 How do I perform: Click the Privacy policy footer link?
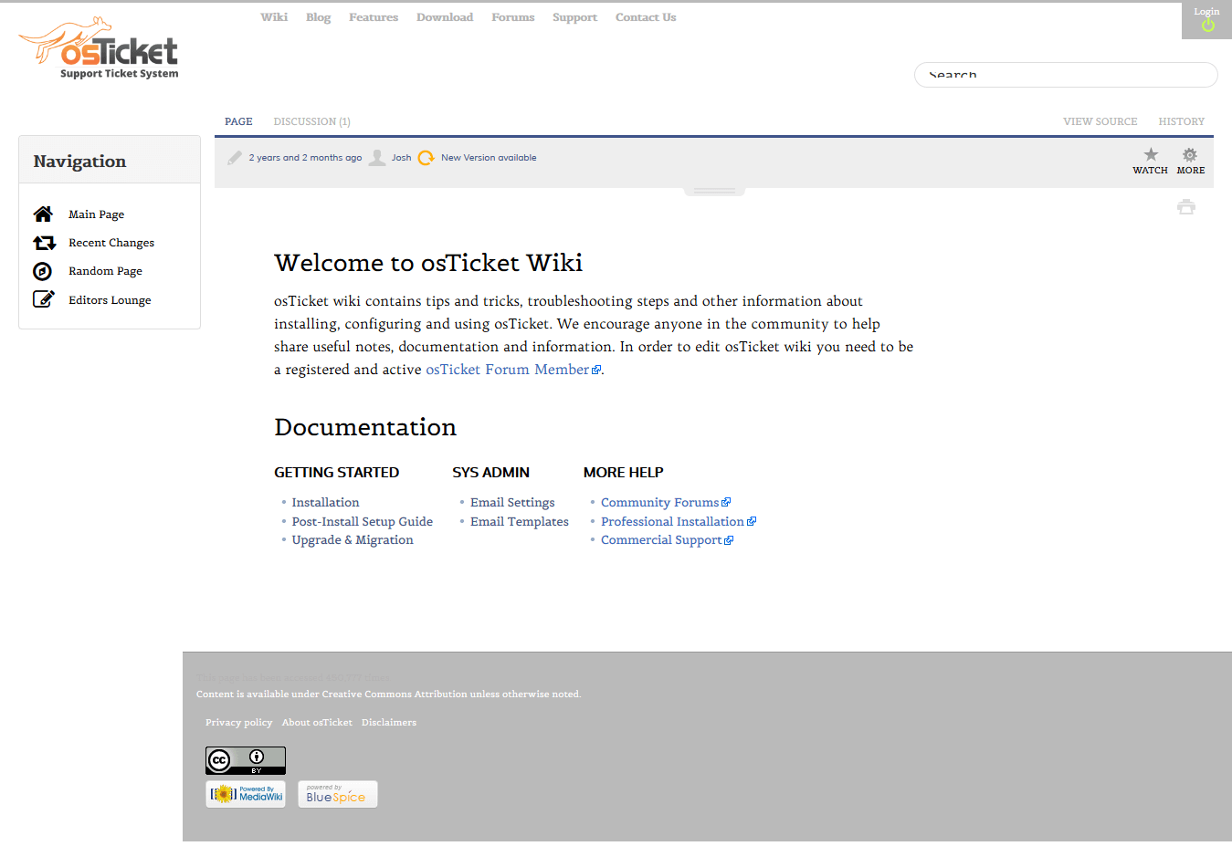tap(238, 722)
